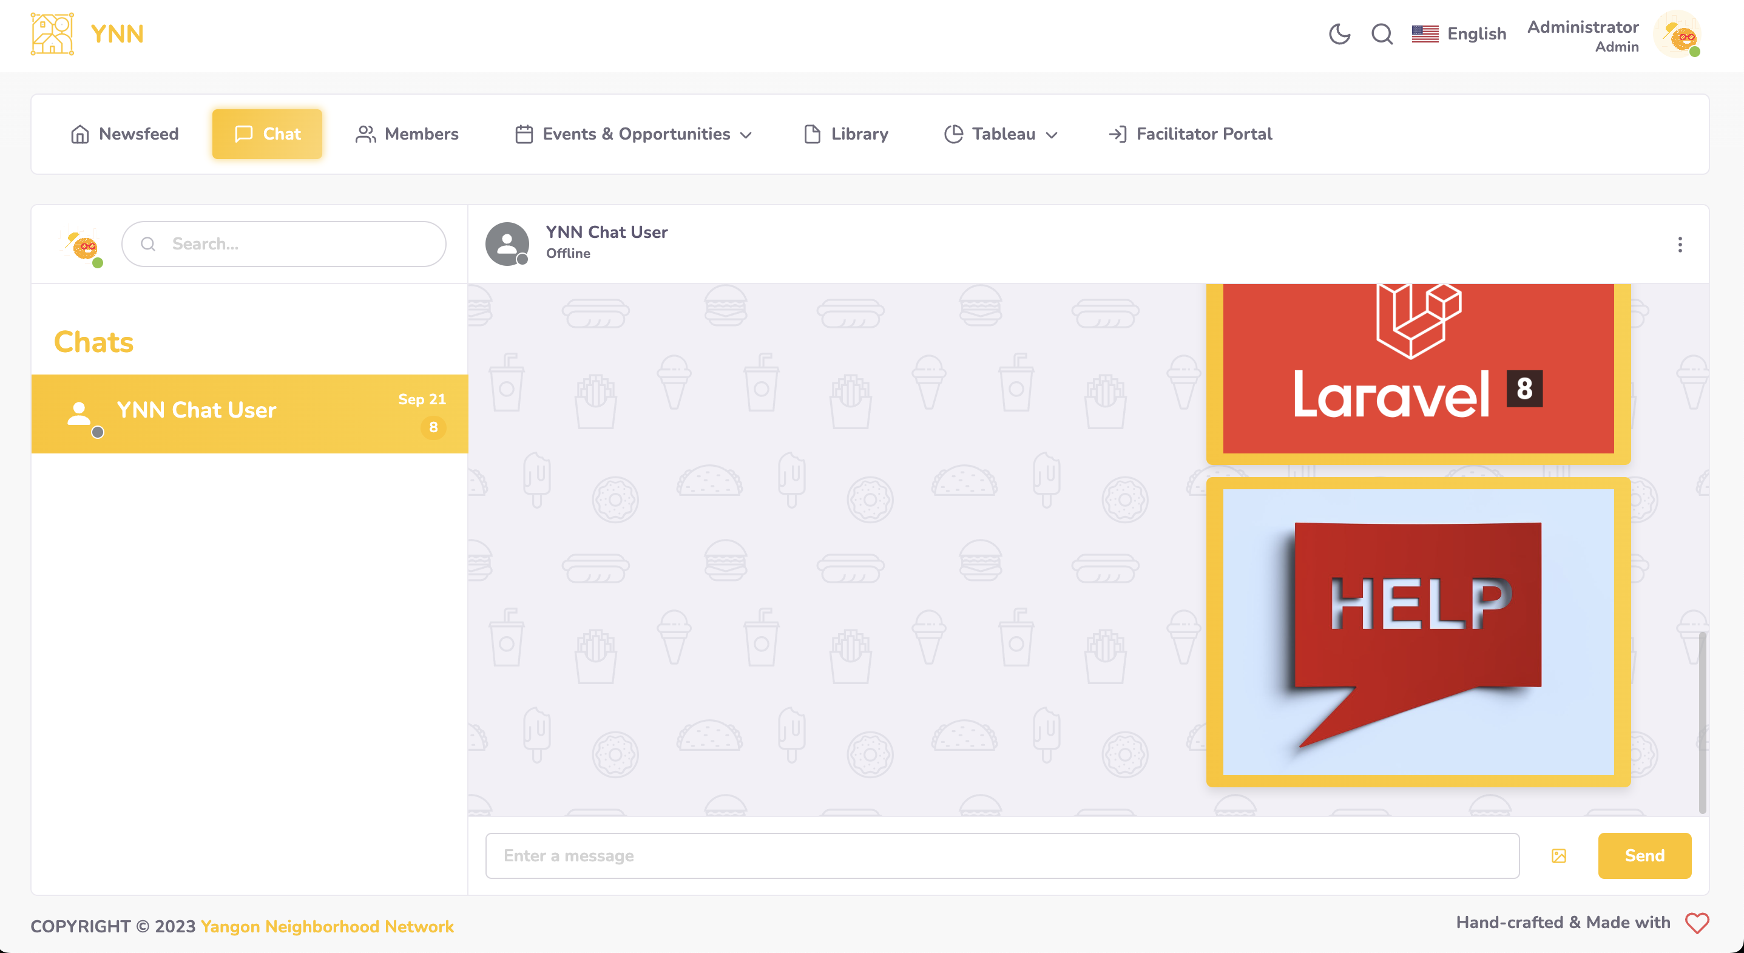Open the HELP image thumbnail

coord(1418,632)
